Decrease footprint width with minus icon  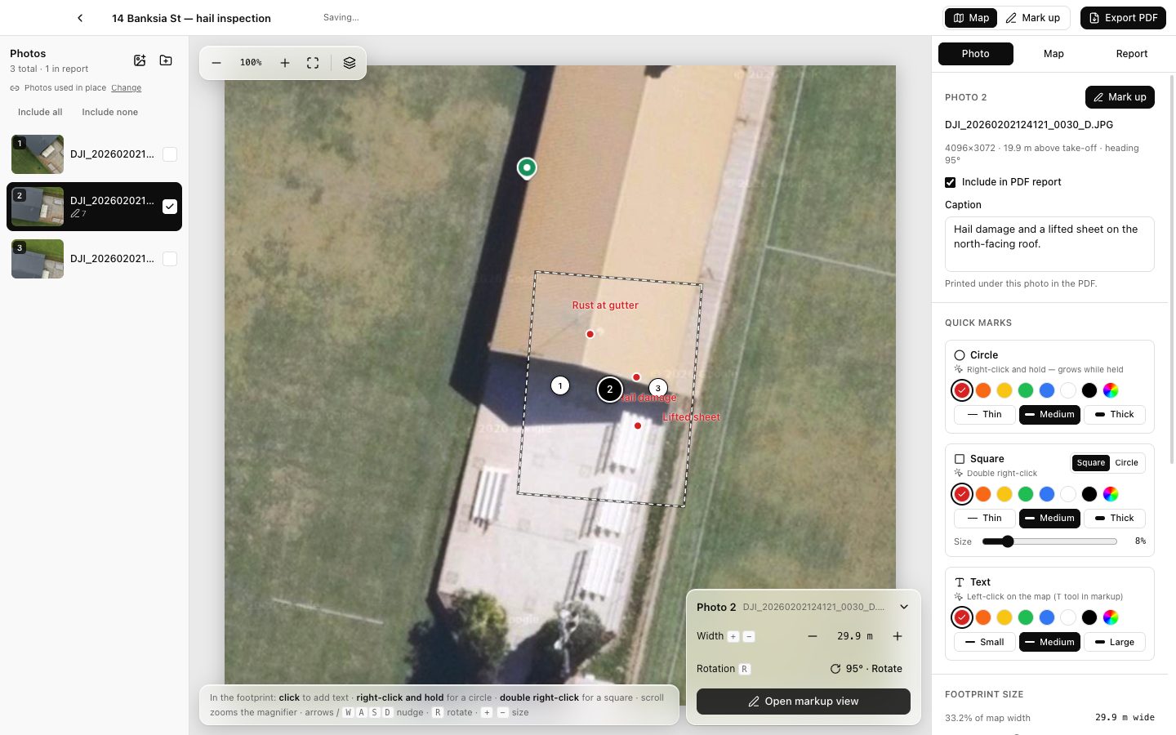pos(813,636)
